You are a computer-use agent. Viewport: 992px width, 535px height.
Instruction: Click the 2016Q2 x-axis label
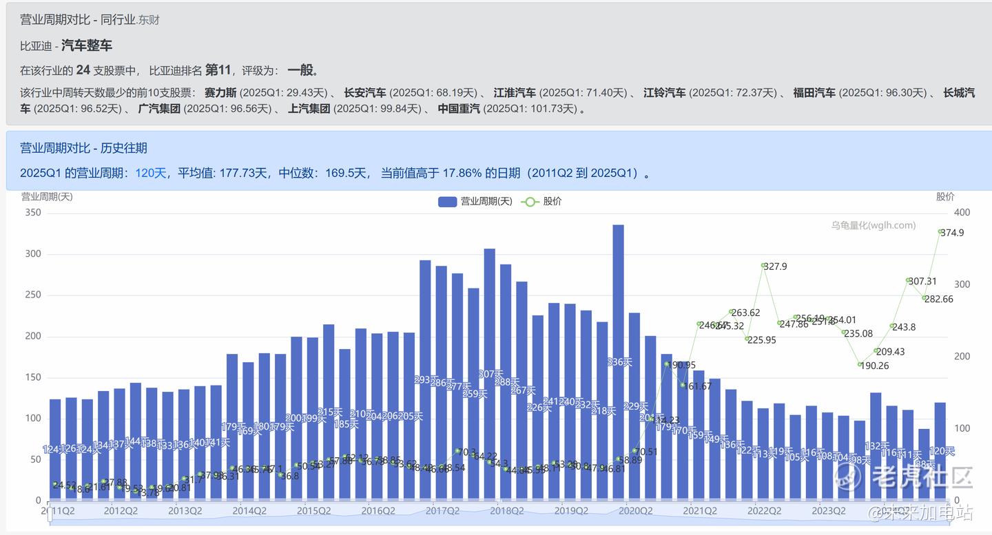click(378, 511)
